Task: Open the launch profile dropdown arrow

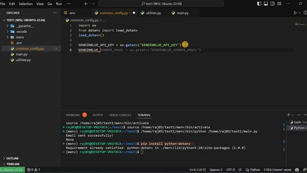Action: pyautogui.click(x=293, y=115)
